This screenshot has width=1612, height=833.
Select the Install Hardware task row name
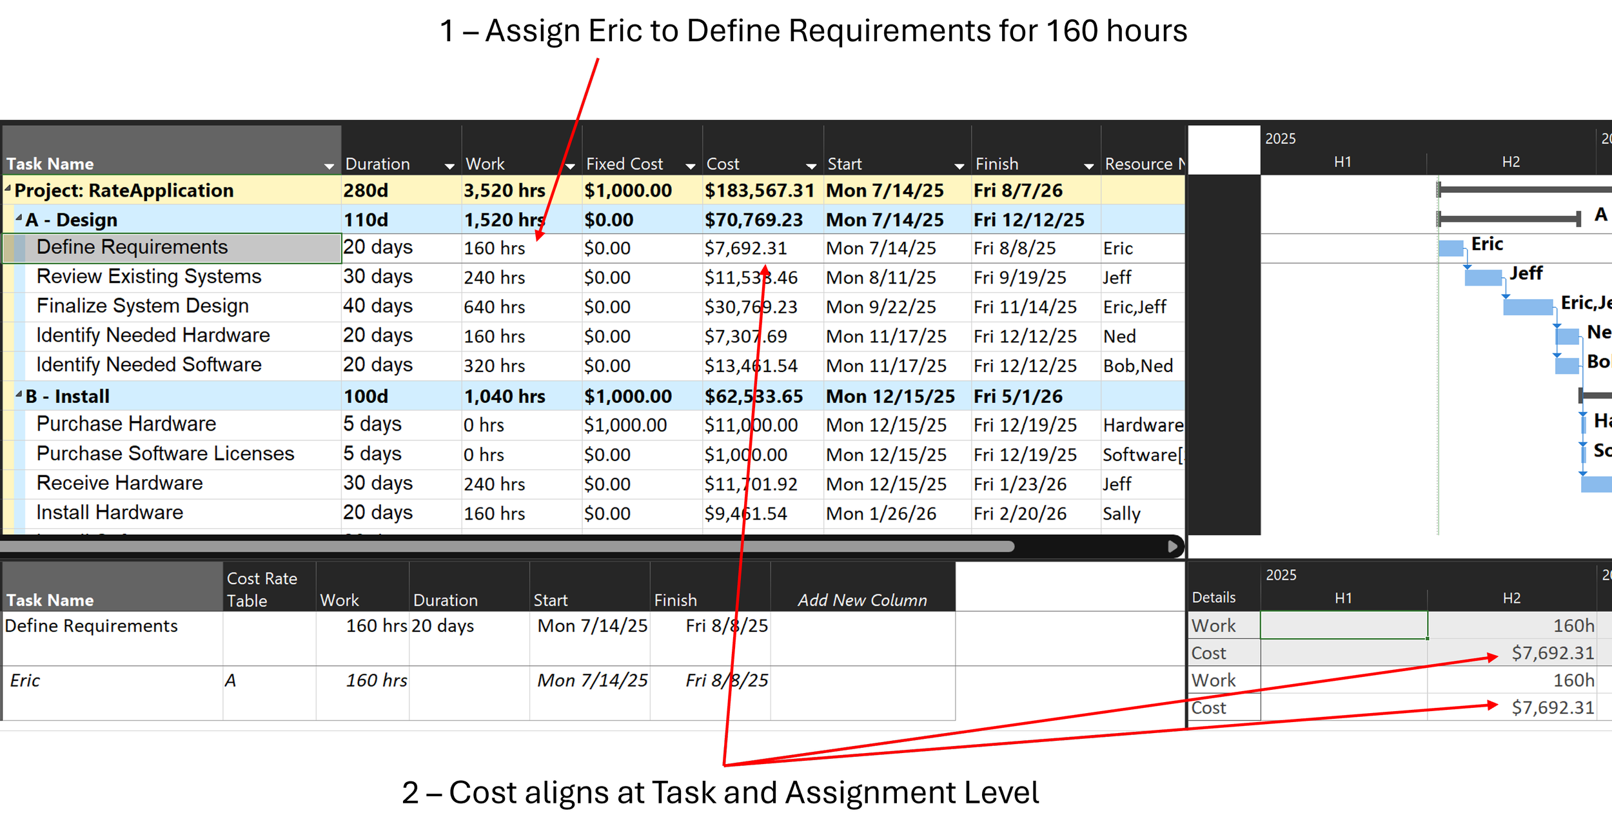click(110, 513)
